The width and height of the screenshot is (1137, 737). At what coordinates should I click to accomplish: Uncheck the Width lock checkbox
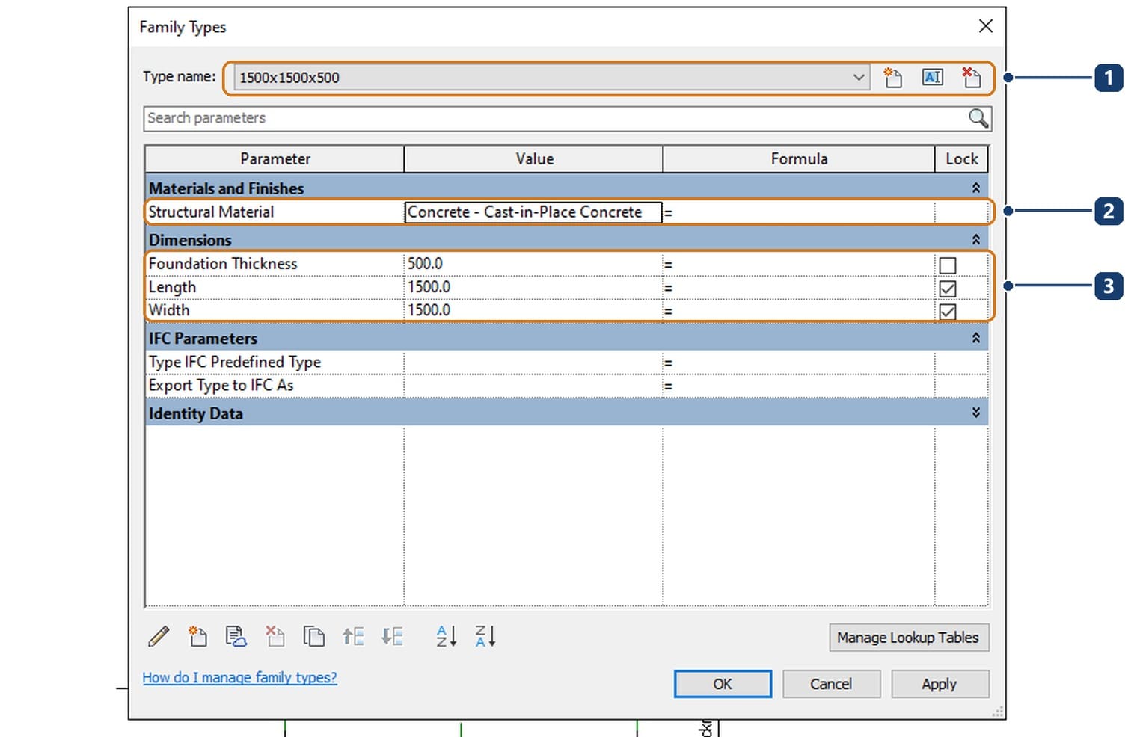pyautogui.click(x=948, y=312)
